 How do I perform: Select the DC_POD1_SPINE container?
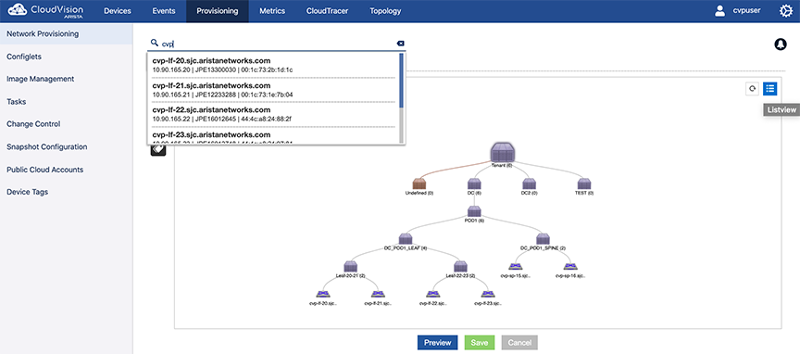click(543, 238)
